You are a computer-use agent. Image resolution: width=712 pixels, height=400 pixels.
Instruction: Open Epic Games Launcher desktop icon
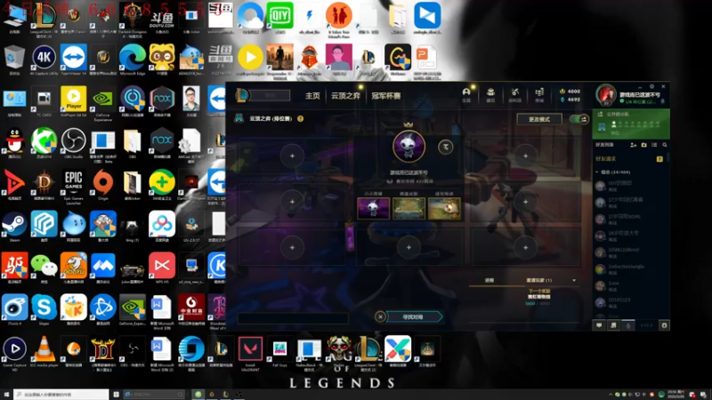[74, 187]
